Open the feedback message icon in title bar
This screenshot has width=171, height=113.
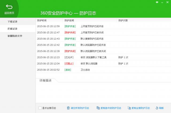coord(157,2)
